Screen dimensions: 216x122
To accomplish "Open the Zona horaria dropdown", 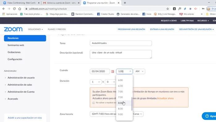I will coord(116,114).
